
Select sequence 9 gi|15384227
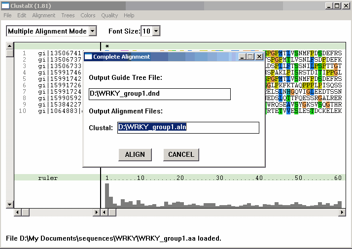[60, 105]
